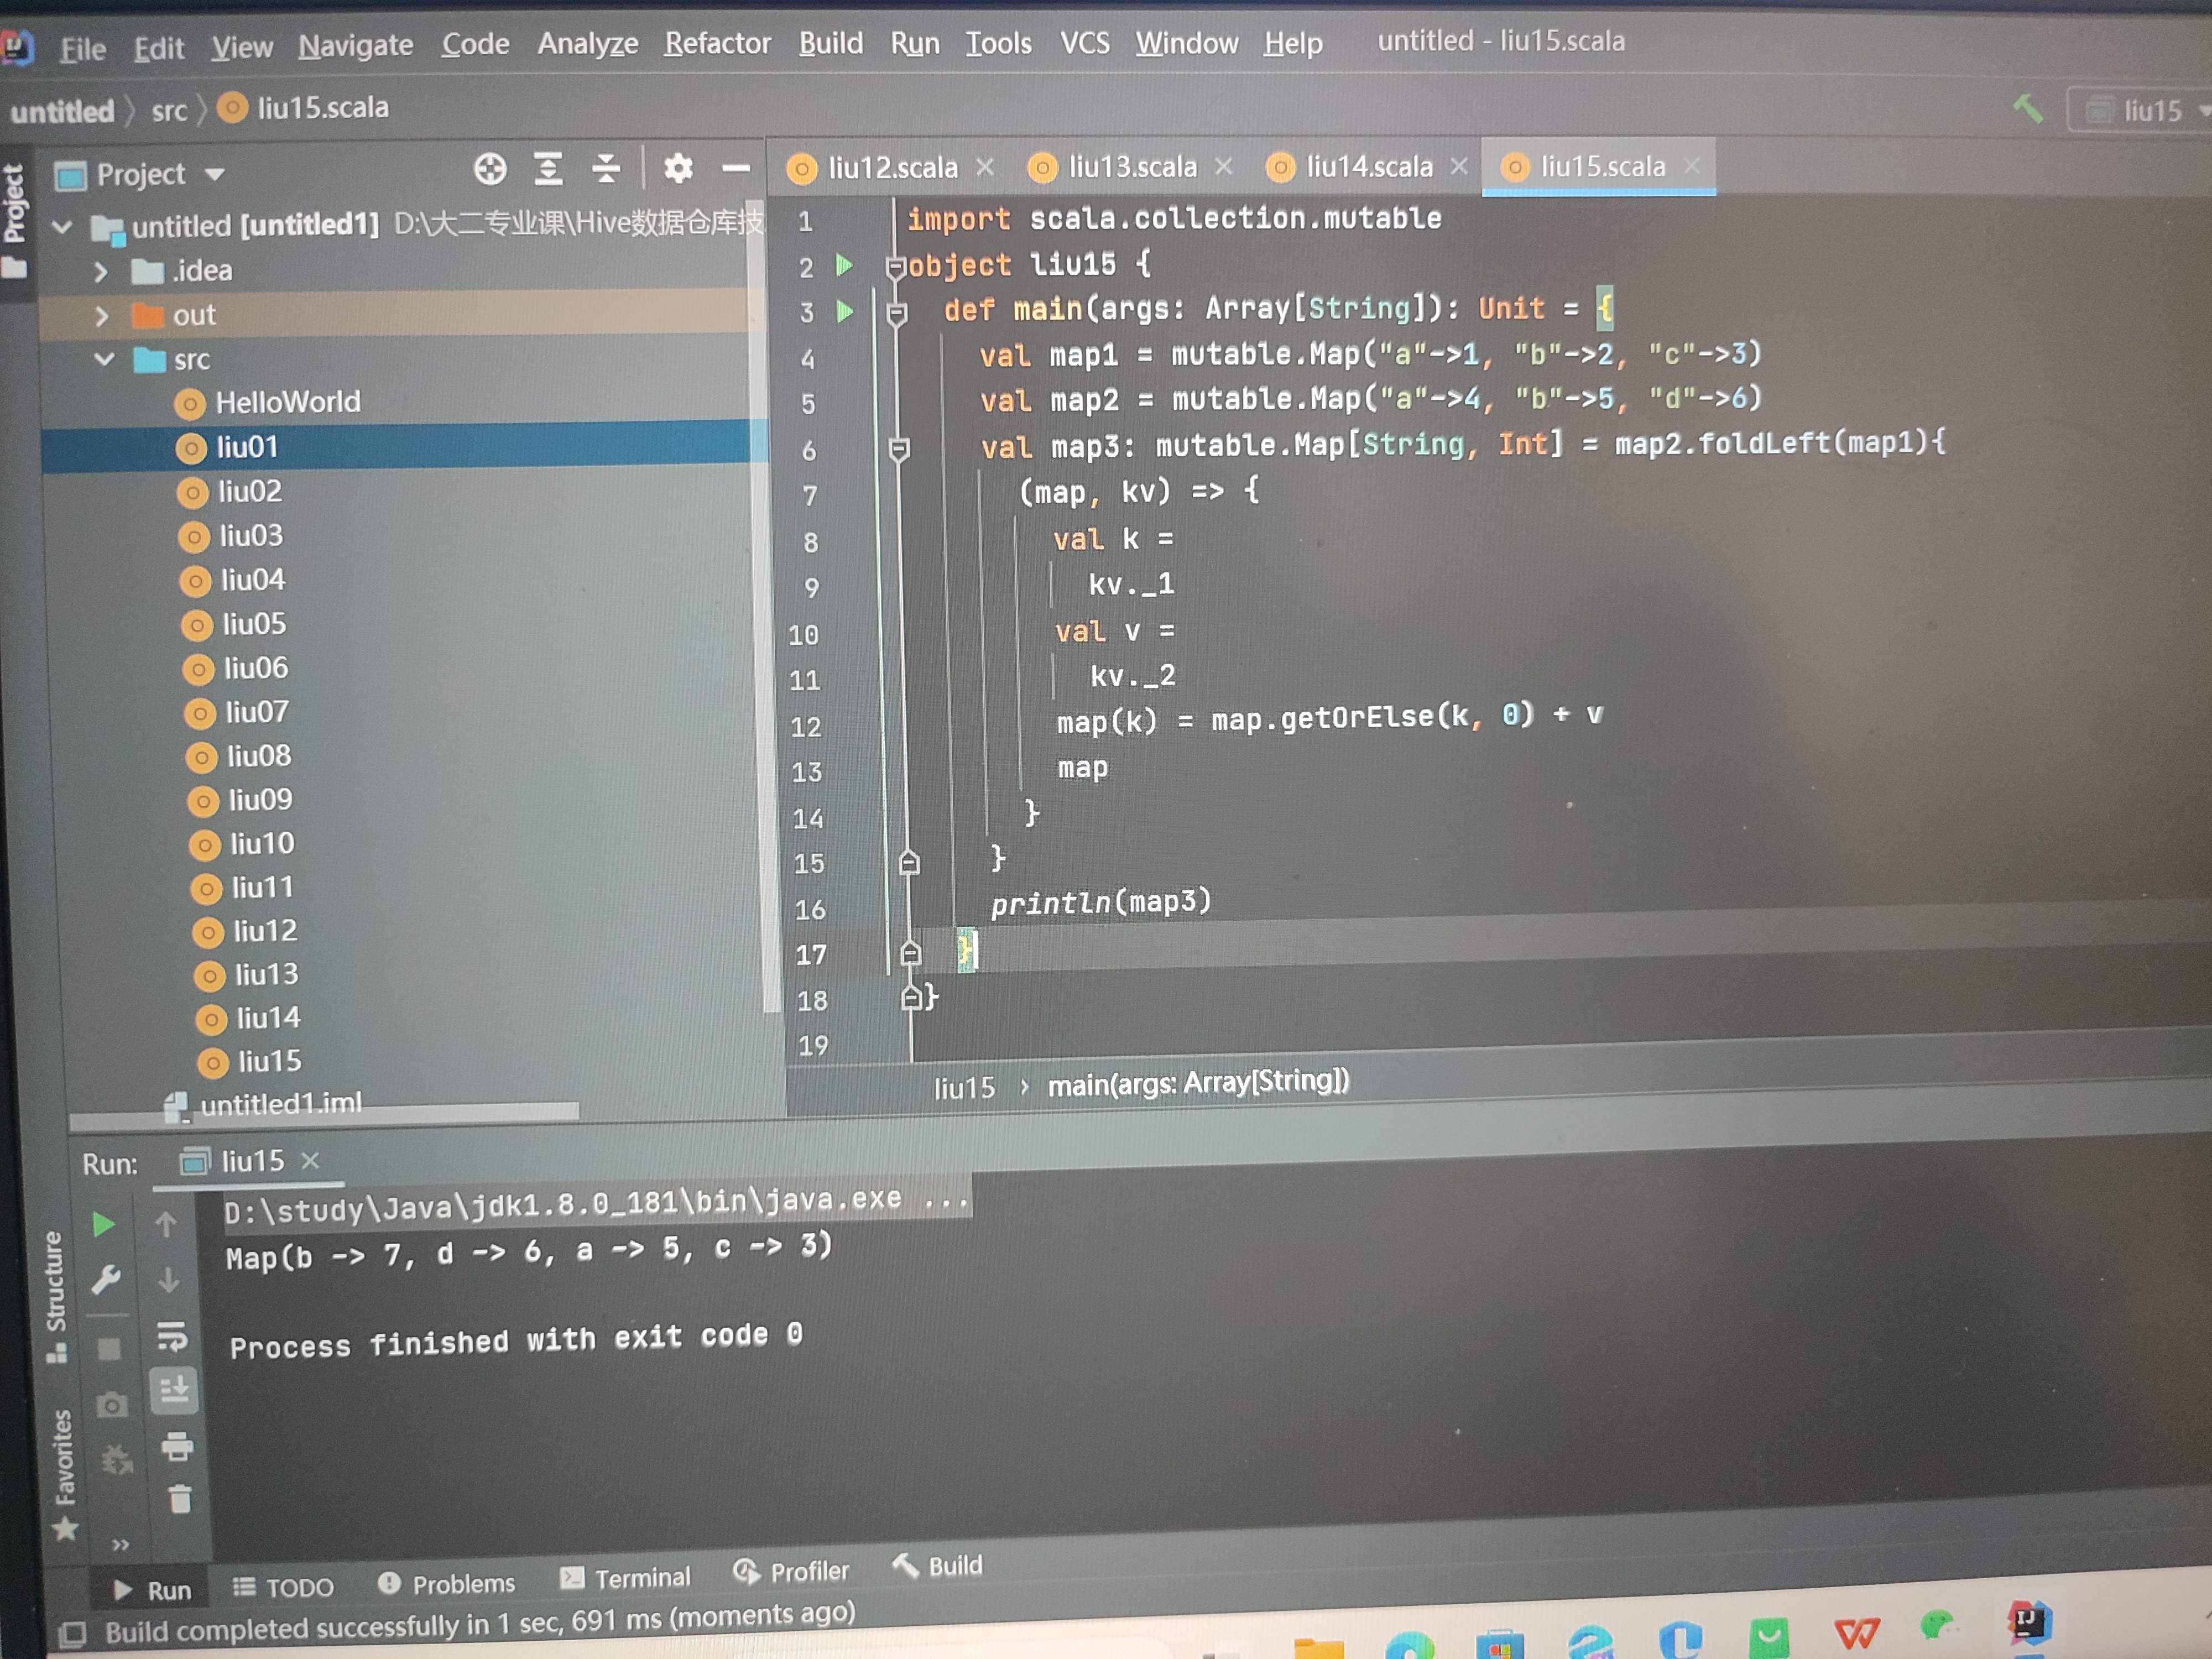Click the green Rerun button in Run panel
Viewport: 2212px width, 1659px height.
tap(103, 1224)
